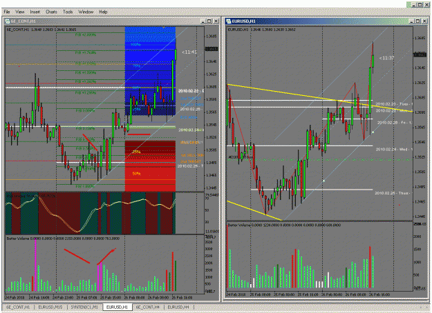Click the current price label on 6E_CONT price scale
This screenshot has height=313, width=432.
coord(212,49)
